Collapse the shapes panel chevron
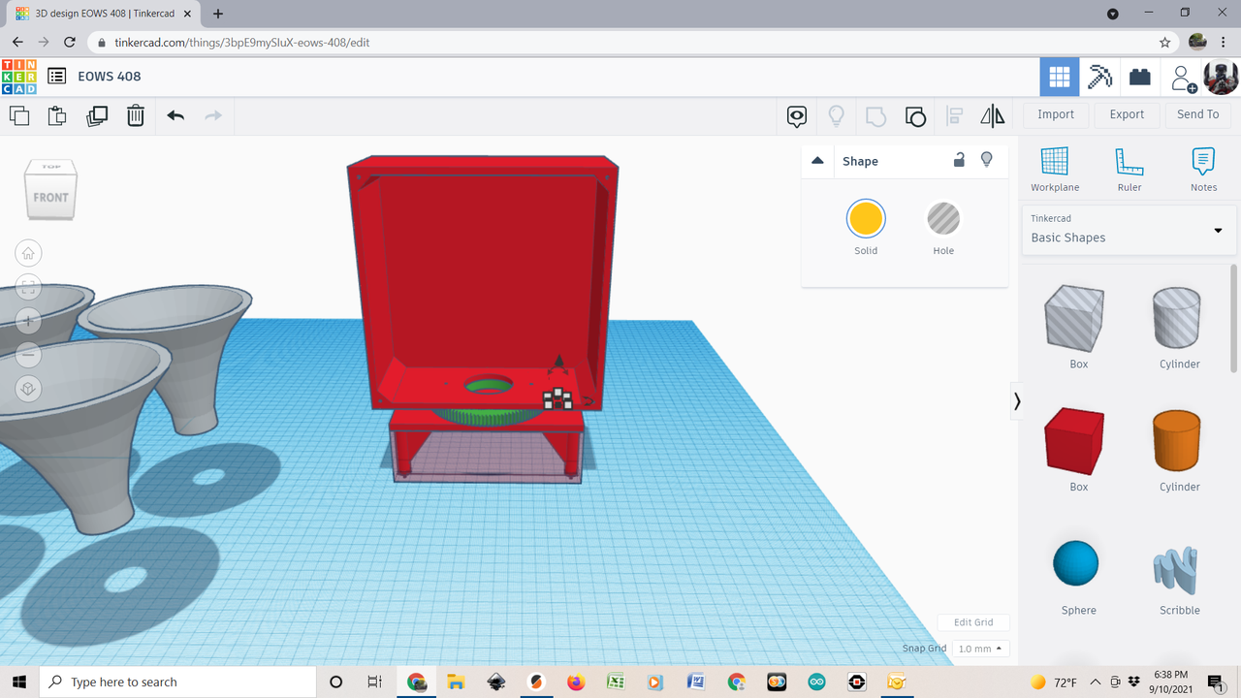The width and height of the screenshot is (1241, 698). point(1017,400)
